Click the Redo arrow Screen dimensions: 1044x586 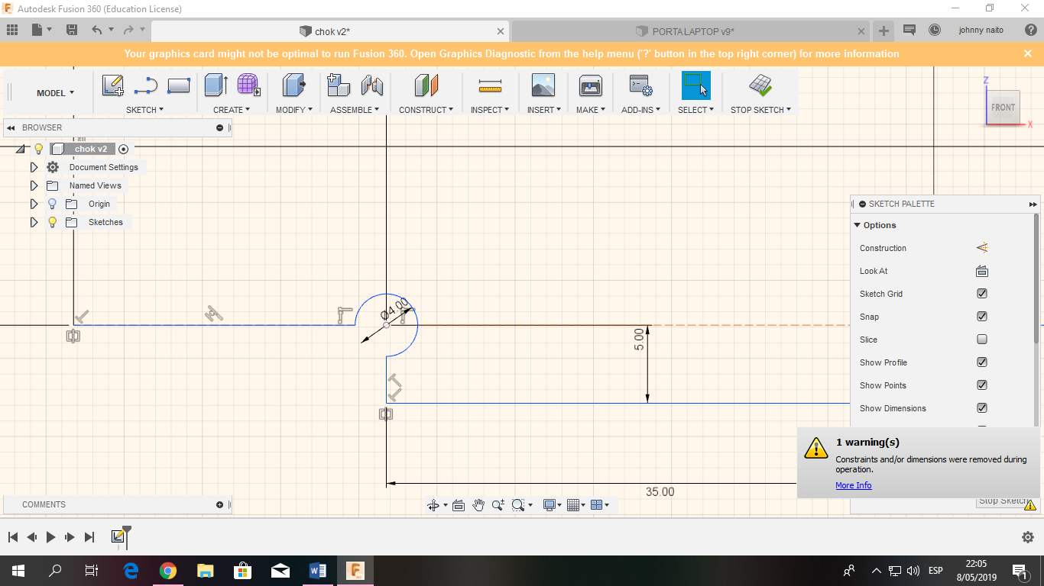(x=128, y=30)
